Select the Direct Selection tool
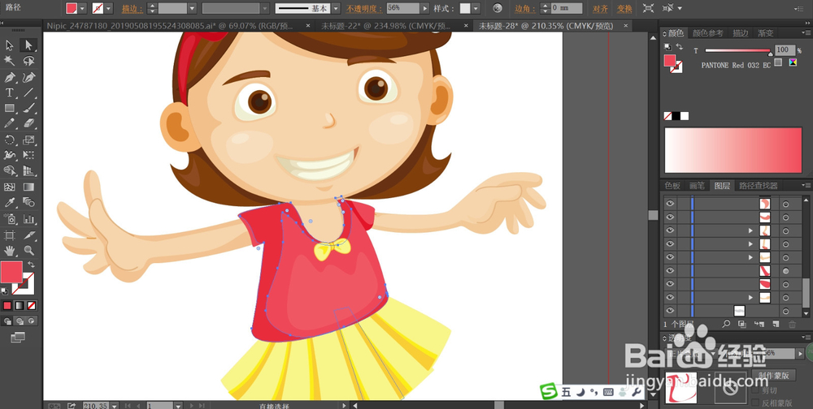This screenshot has height=409, width=813. (28, 45)
